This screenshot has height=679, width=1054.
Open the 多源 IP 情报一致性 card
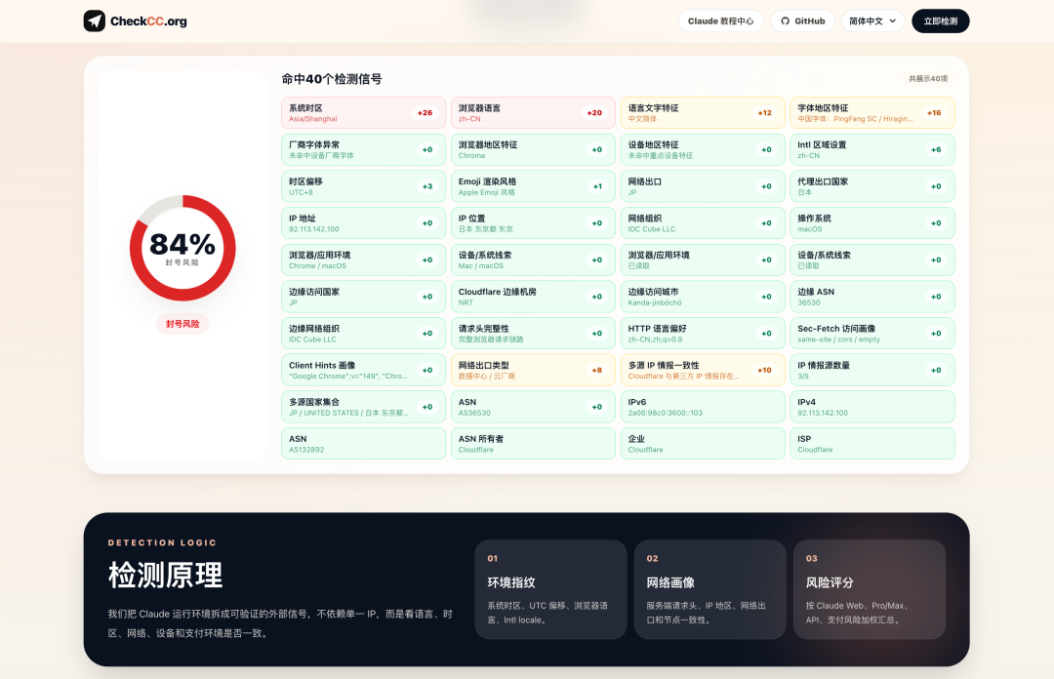703,370
